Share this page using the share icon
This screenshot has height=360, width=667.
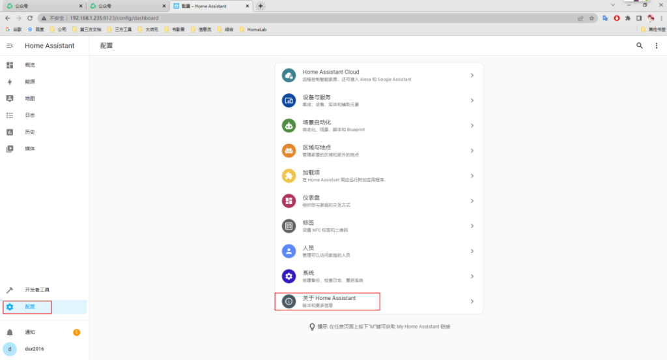pos(580,18)
